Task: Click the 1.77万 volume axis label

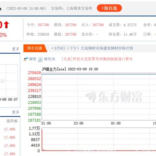Action: point(34,128)
